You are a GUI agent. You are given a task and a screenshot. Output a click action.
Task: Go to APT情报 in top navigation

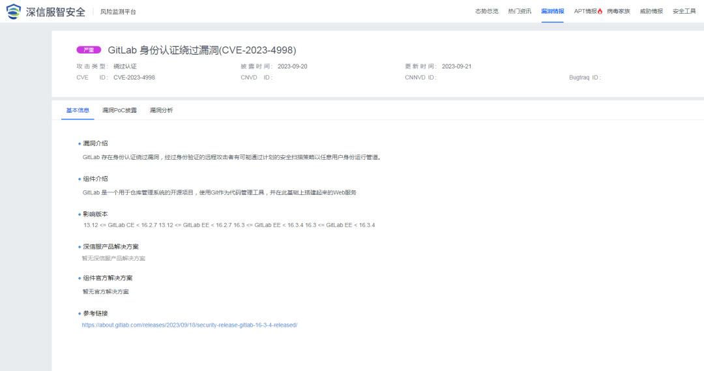point(585,11)
